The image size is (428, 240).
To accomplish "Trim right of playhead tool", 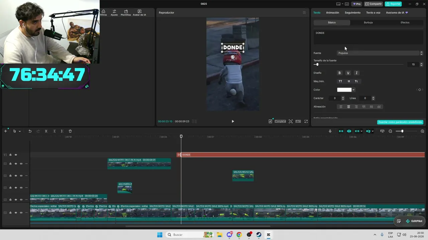I will point(62,131).
